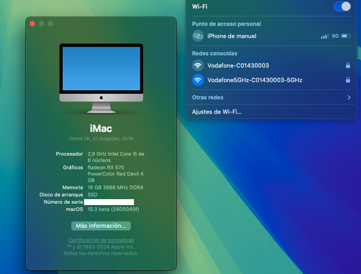Click the Todos los derechos reservados text
Image resolution: width=361 pixels, height=274 pixels.
click(101, 253)
